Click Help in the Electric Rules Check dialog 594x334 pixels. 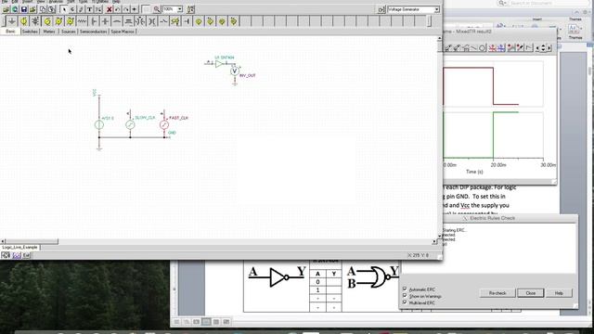point(559,293)
